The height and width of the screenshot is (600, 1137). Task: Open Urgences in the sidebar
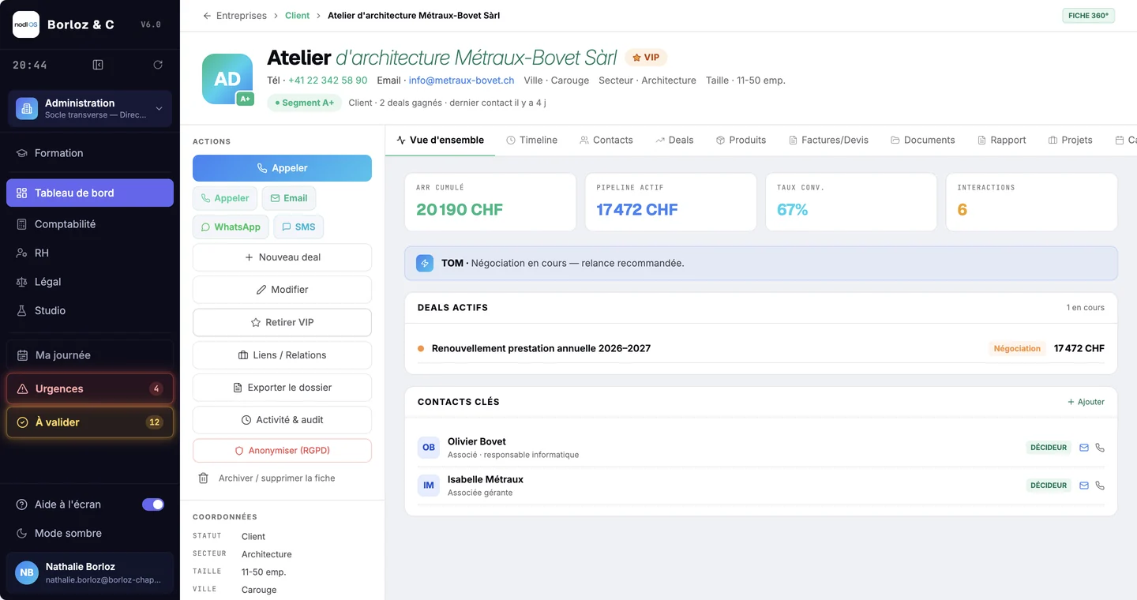coord(90,388)
